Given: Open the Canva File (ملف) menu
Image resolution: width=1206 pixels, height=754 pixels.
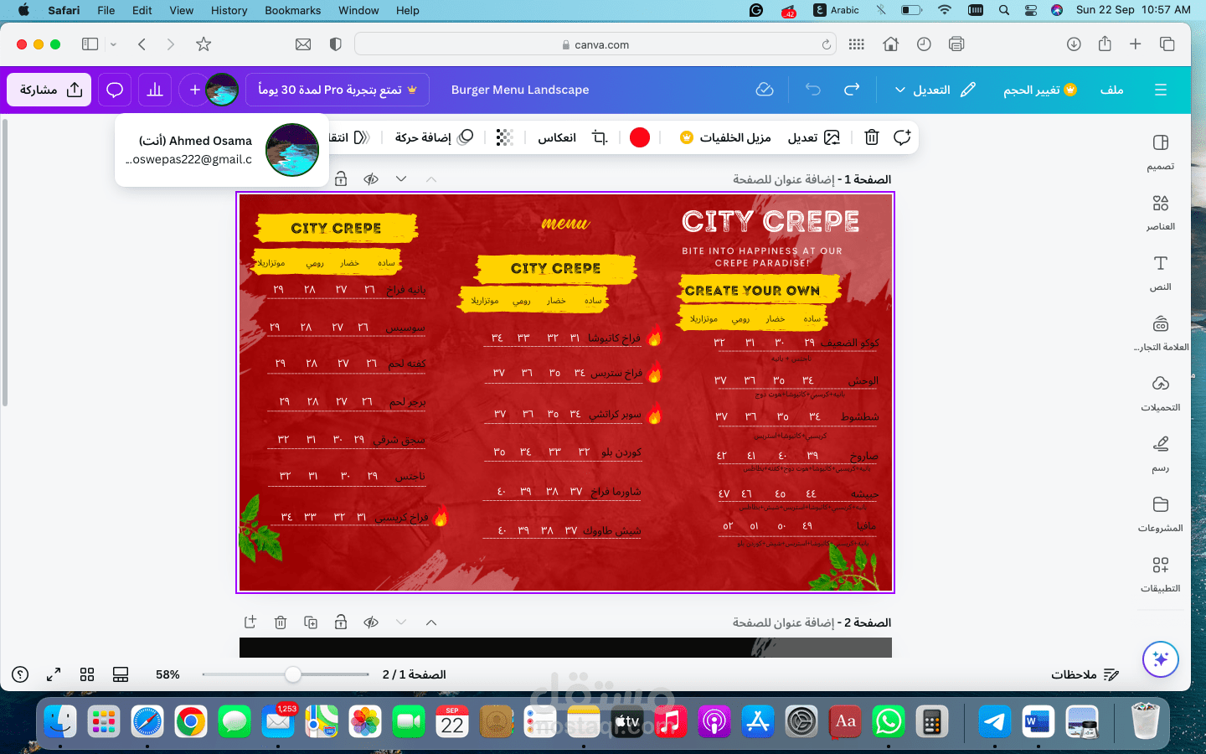Looking at the screenshot, I should pyautogui.click(x=1112, y=90).
